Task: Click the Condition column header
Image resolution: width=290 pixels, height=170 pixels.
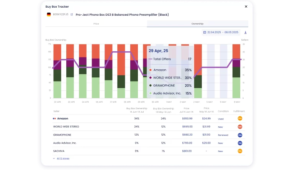Action: [x=223, y=111]
